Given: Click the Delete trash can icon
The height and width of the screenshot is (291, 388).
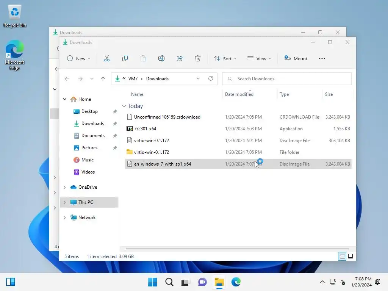Looking at the screenshot, I should [x=198, y=59].
